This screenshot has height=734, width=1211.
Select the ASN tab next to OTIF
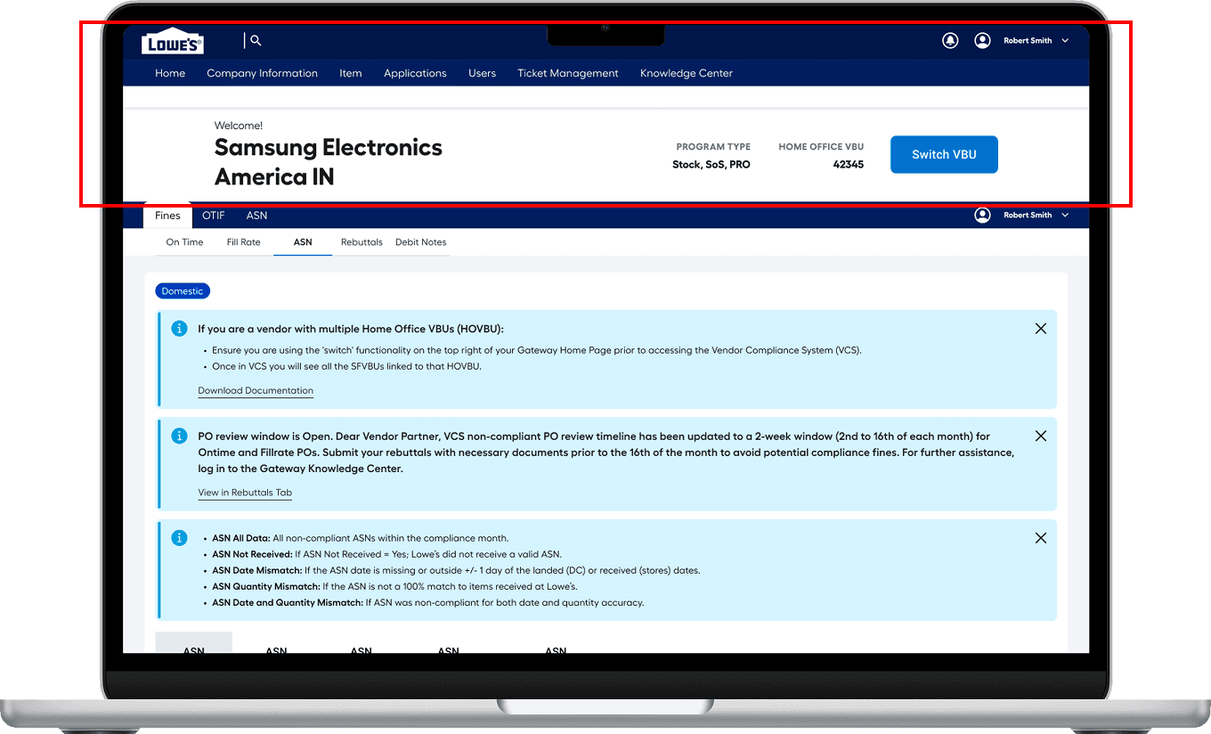(x=256, y=216)
